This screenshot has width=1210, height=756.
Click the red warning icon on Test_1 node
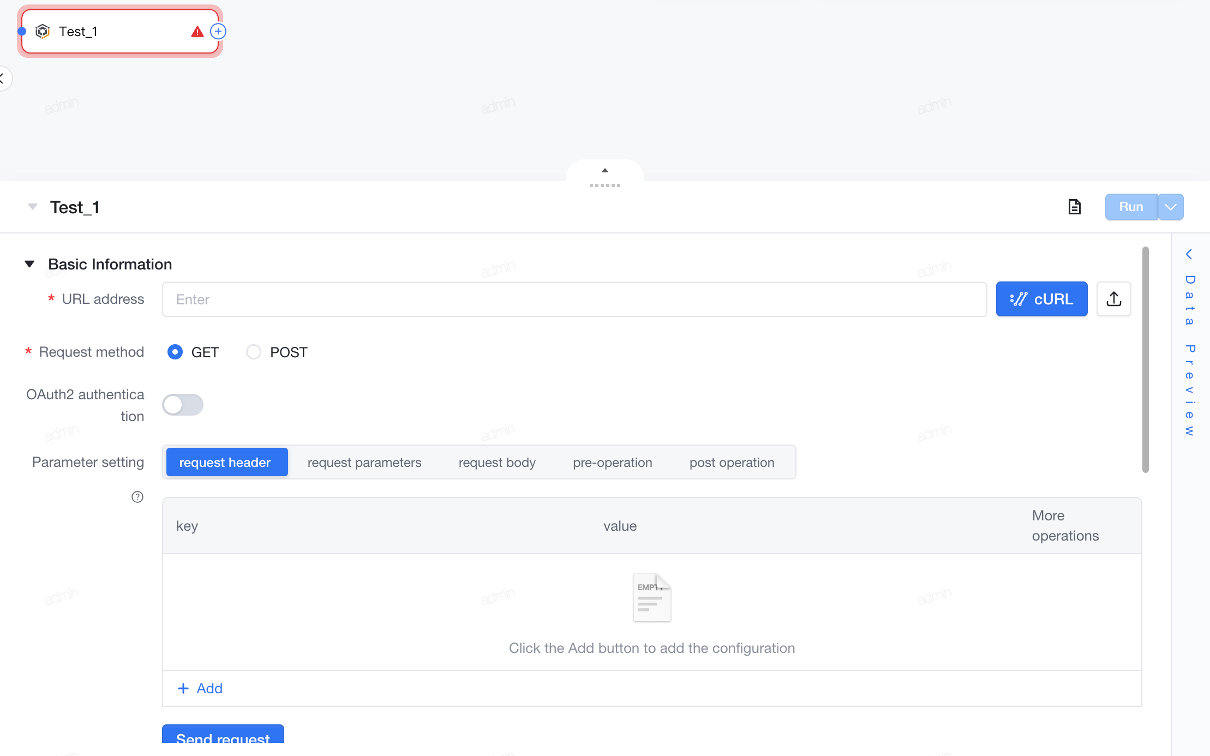point(197,32)
